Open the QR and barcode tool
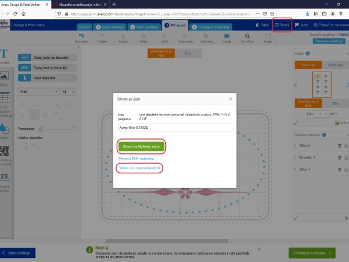Viewport: 349px width, 262px height. (5, 156)
